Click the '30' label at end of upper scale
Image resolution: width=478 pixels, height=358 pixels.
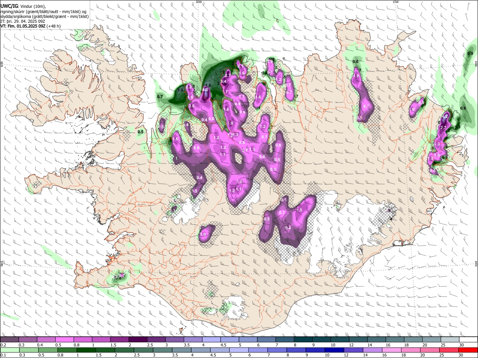coord(461,345)
